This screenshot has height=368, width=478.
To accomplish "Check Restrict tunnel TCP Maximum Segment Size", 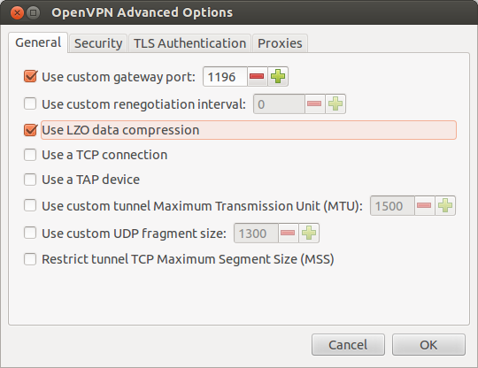I will [30, 259].
